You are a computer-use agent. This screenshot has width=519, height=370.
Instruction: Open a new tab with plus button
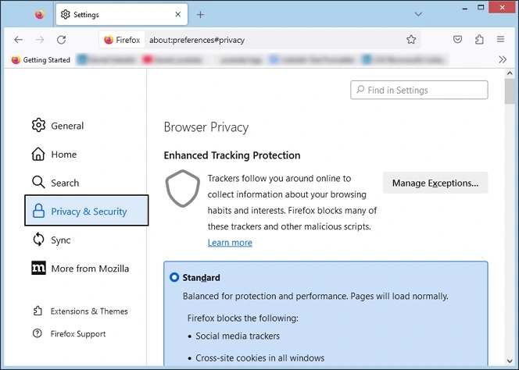click(x=200, y=15)
